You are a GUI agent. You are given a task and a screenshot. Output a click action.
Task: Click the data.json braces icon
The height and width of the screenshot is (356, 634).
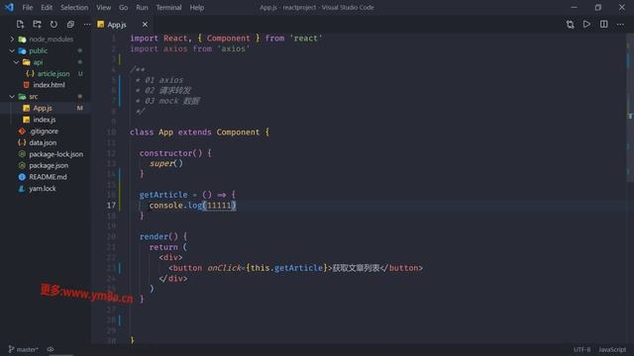click(22, 142)
